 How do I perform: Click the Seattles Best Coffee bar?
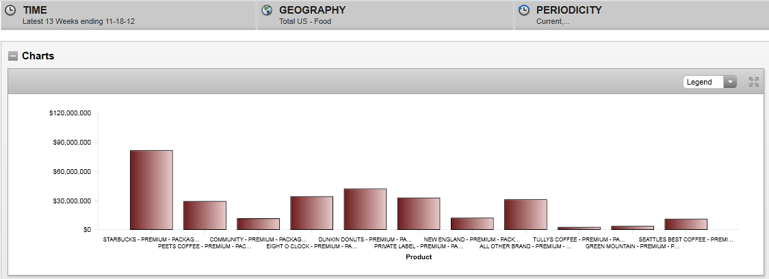click(x=685, y=224)
